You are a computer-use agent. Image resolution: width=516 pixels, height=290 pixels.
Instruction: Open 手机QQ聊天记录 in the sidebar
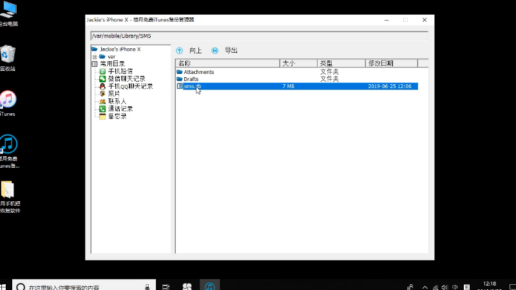click(130, 86)
